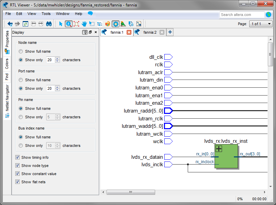The width and height of the screenshot is (276, 205).
Task: Expand the lvds_rx_inst block plus icon
Action: pos(219,149)
